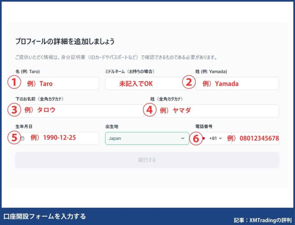Click the 名 (例: Taro) label
This screenshot has width=295, height=225.
[27, 71]
